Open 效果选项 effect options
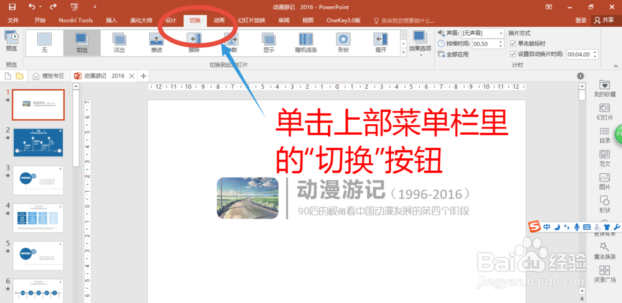This screenshot has height=303, width=622. (x=420, y=43)
